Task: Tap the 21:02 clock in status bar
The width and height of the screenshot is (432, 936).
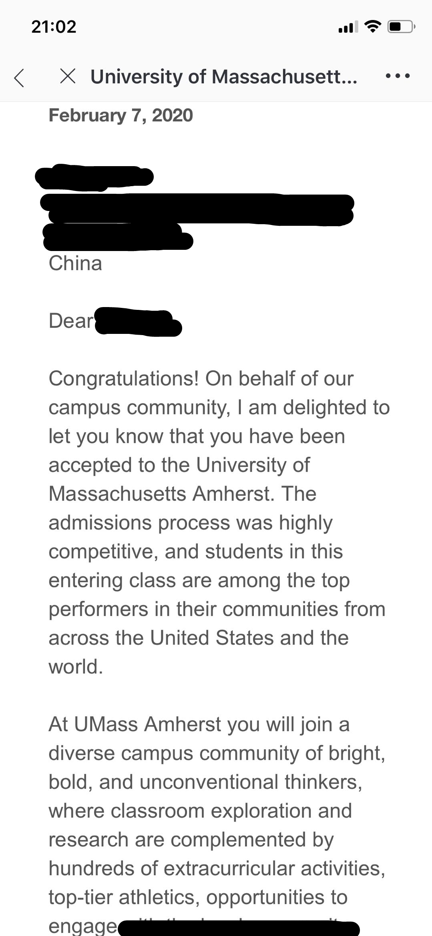Action: pos(54,27)
